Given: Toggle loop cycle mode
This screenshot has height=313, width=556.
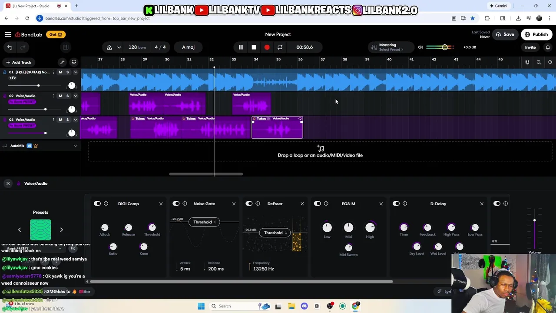Looking at the screenshot, I should (280, 47).
